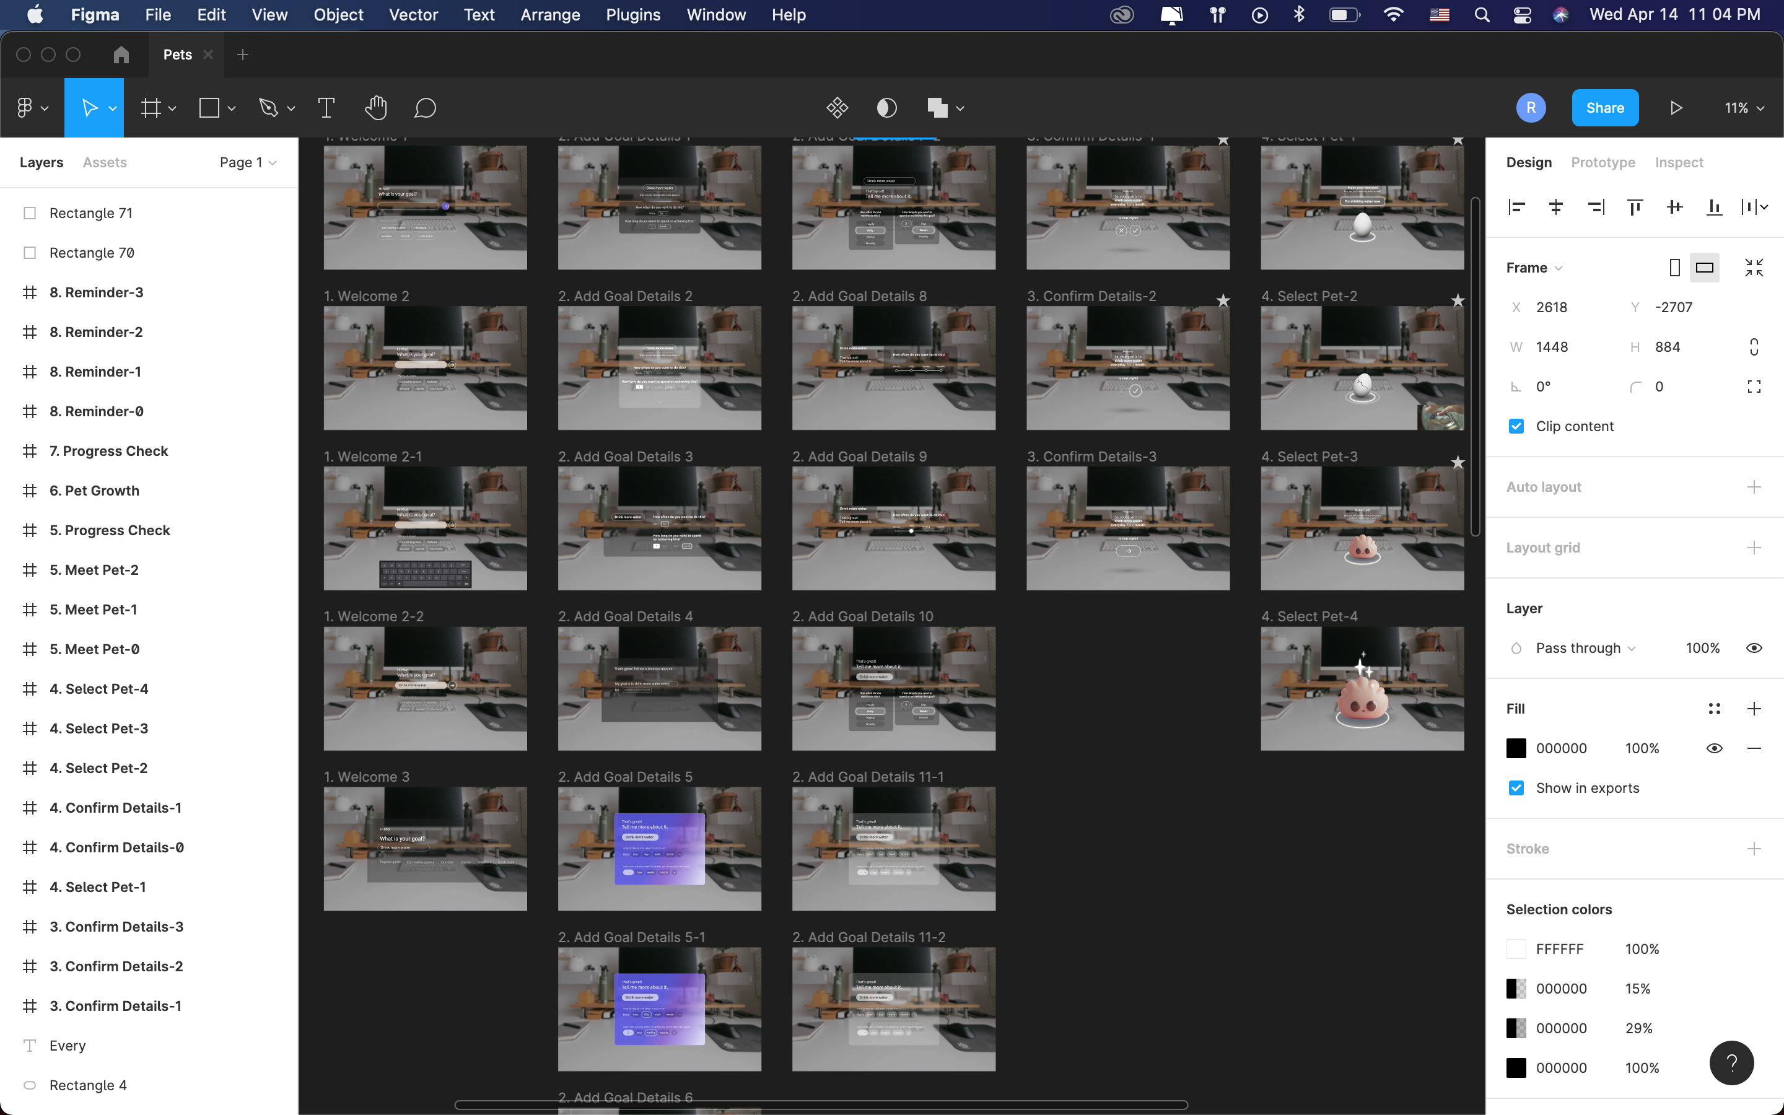This screenshot has height=1115, width=1784.
Task: Hide the 000000 fill with eye icon
Action: pyautogui.click(x=1714, y=748)
